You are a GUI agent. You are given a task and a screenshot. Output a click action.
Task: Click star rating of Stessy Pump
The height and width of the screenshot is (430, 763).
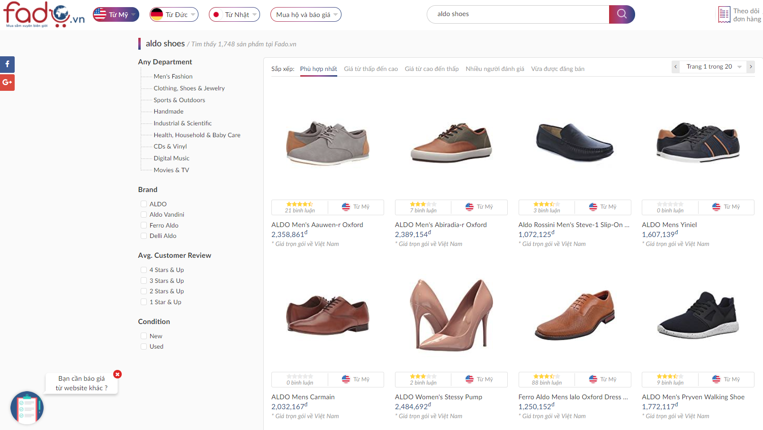point(423,377)
